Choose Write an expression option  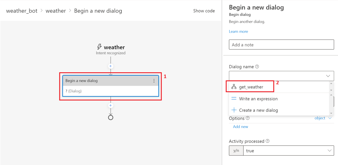coord(258,99)
